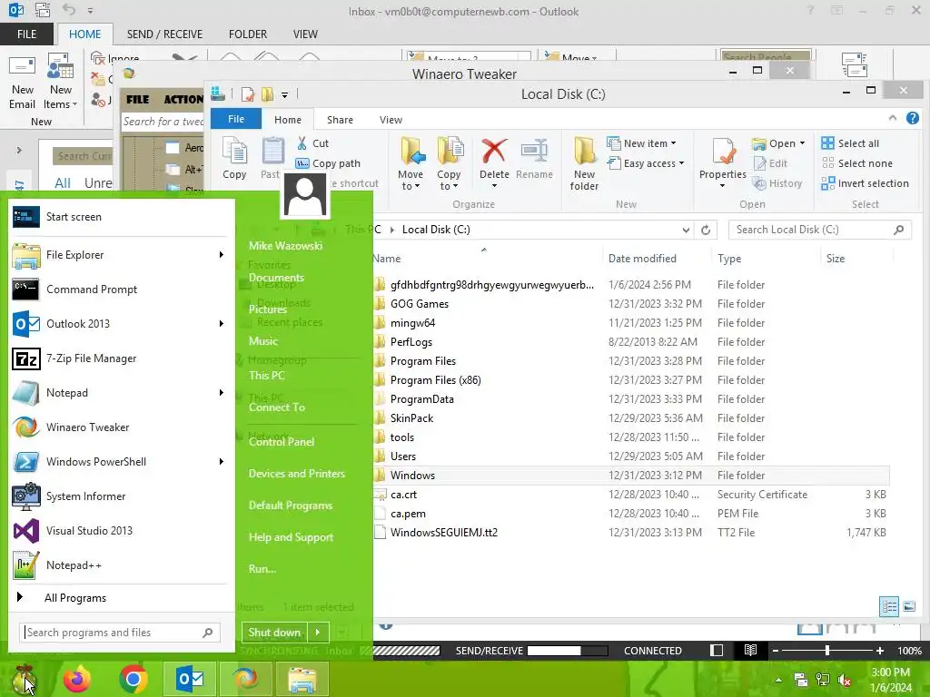Viewport: 930px width, 697px height.
Task: Switch to Explorer View tab
Action: [391, 120]
